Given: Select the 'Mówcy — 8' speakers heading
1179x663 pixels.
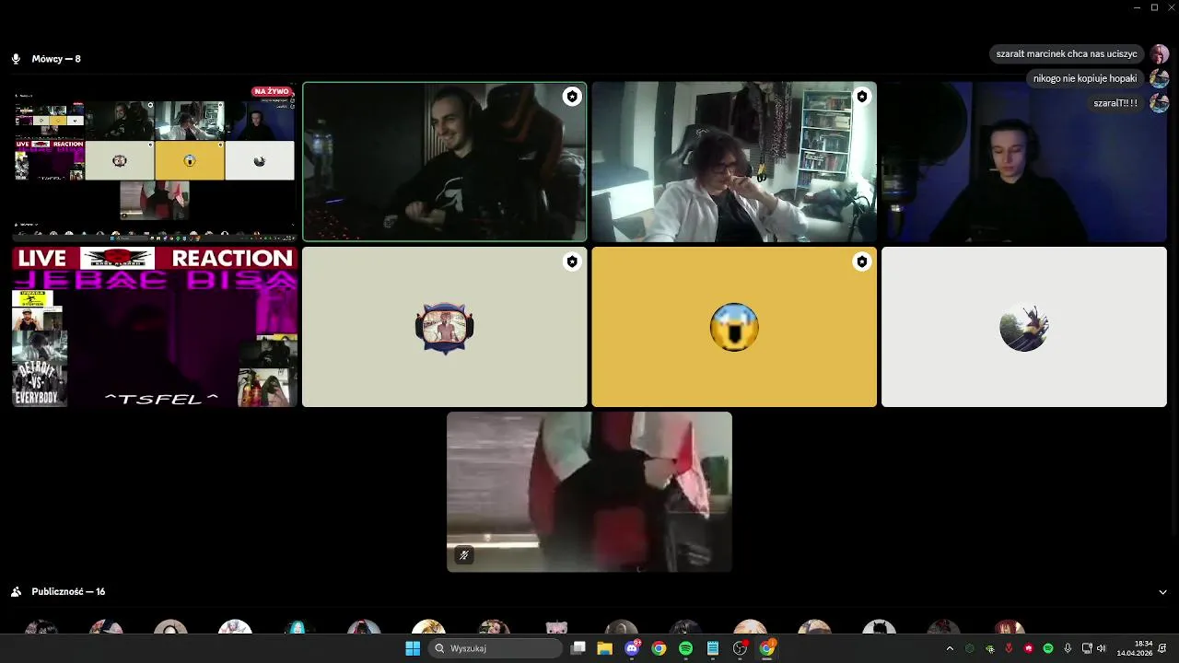Looking at the screenshot, I should pos(56,59).
